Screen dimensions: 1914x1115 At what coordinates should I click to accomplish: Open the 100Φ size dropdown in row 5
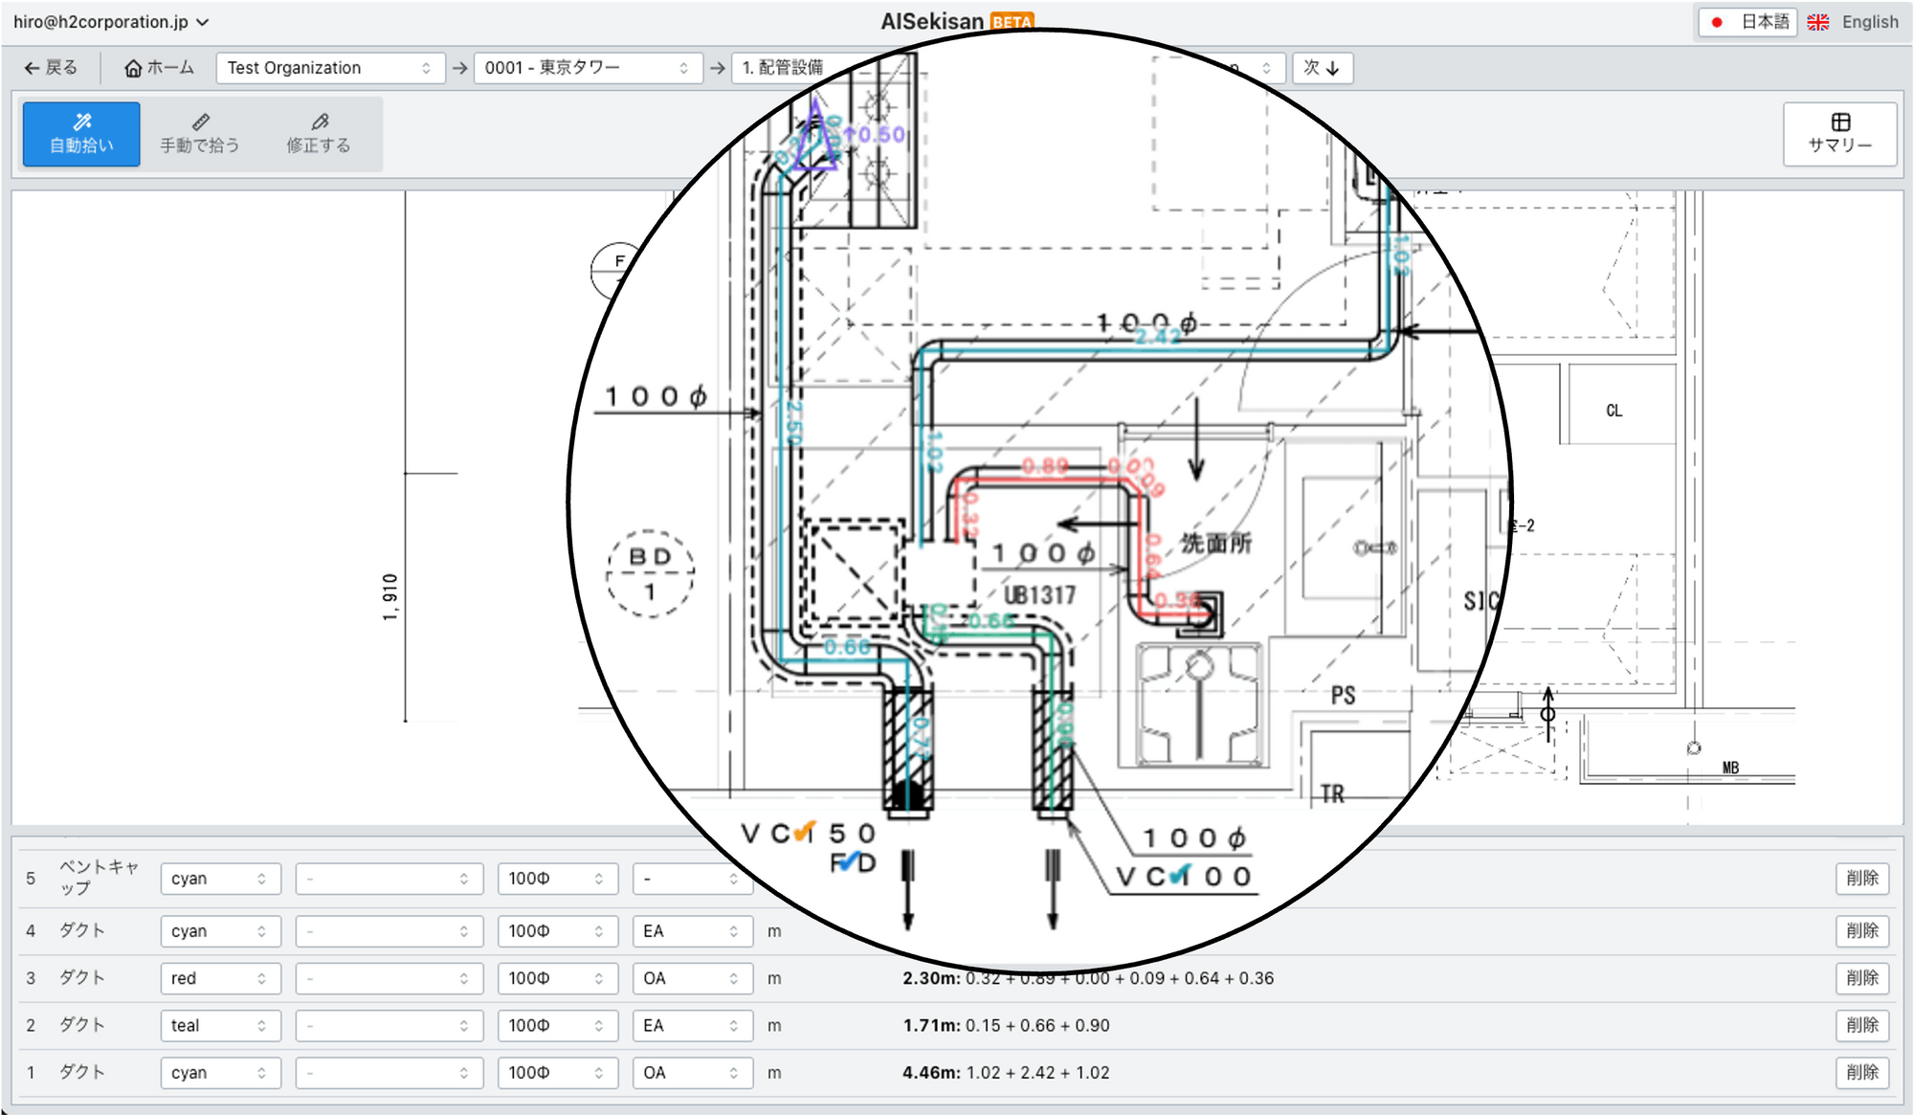(556, 879)
